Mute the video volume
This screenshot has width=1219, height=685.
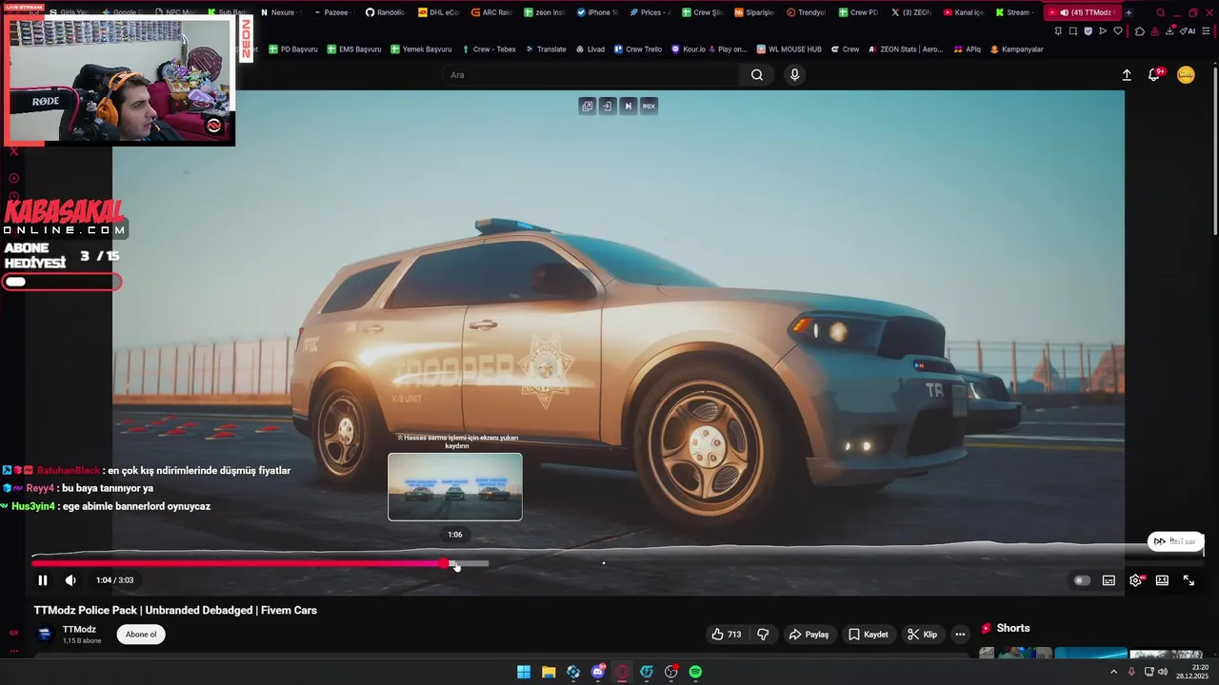pyautogui.click(x=70, y=580)
